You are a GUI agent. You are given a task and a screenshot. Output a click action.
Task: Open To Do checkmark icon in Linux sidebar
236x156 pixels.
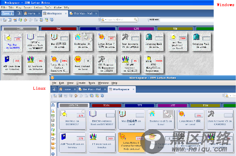tap(53, 125)
